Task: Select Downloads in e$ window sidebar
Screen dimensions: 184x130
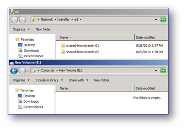Action: coord(31,50)
